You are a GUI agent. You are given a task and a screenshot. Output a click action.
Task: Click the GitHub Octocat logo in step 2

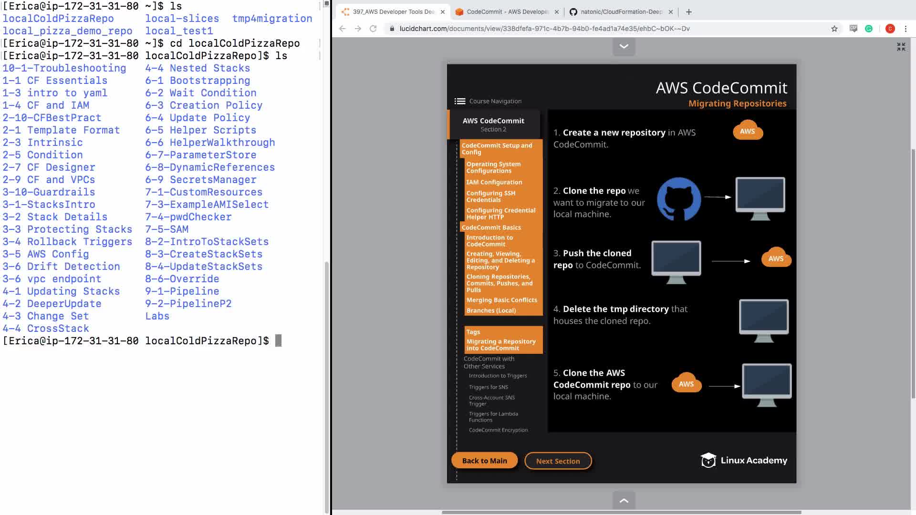tap(678, 199)
